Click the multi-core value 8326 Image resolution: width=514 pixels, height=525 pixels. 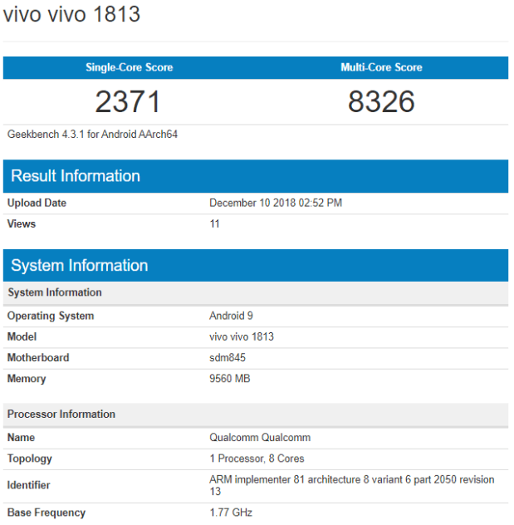(x=381, y=101)
